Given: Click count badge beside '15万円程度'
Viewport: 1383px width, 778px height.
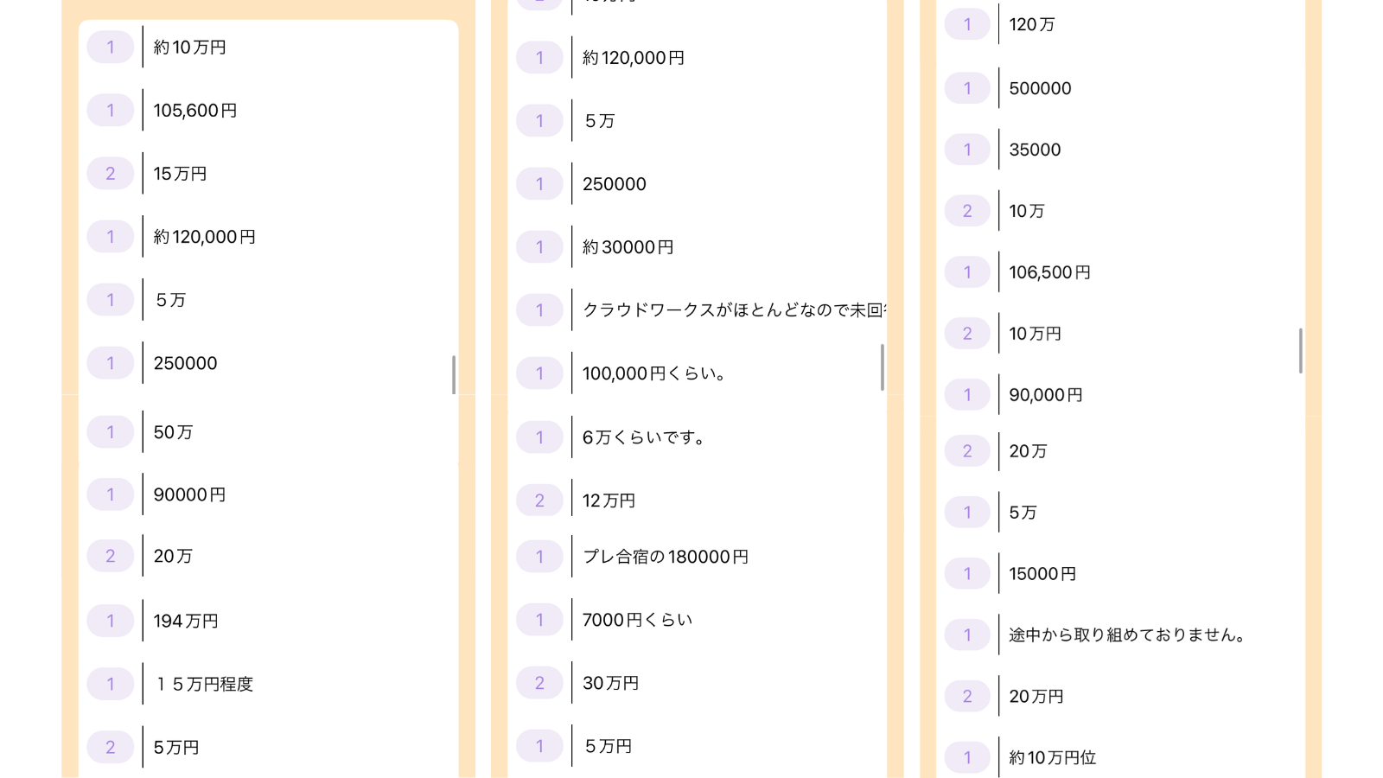Looking at the screenshot, I should click(111, 684).
